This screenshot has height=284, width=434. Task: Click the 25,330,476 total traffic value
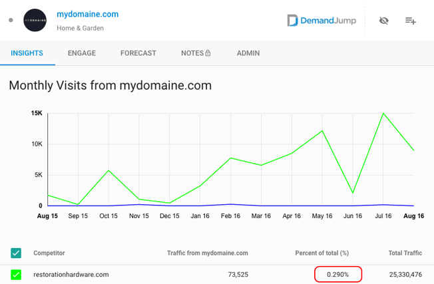coord(405,275)
